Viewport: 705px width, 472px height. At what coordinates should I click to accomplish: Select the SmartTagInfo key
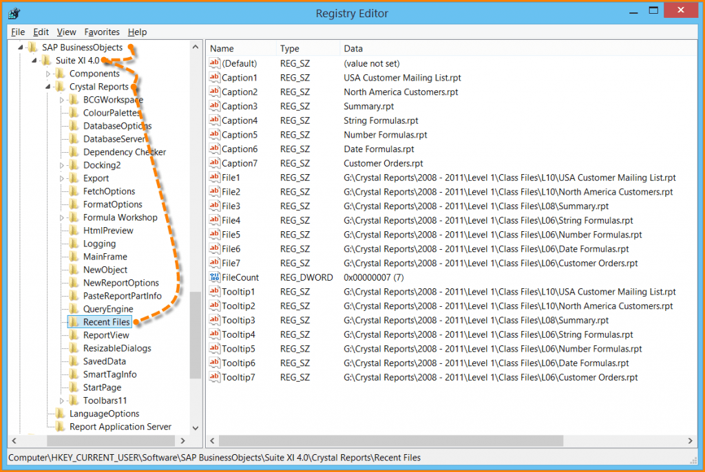(109, 374)
